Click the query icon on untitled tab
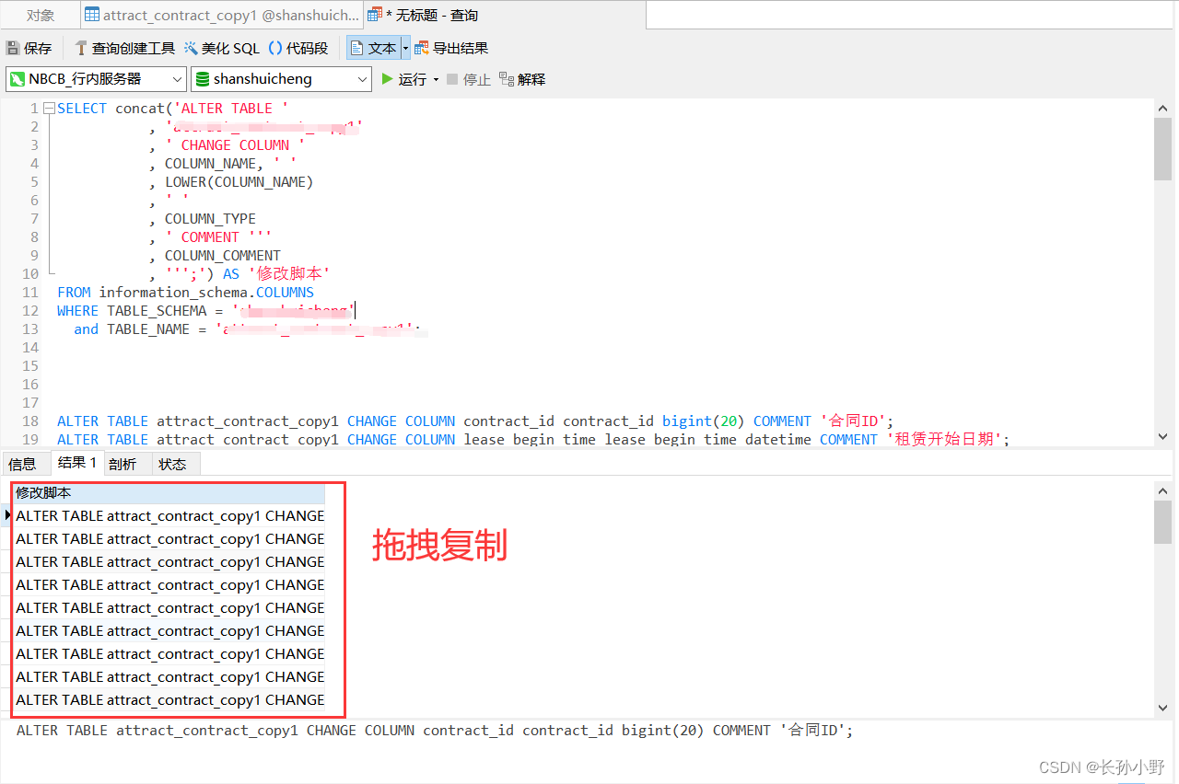The image size is (1179, 784). click(x=376, y=15)
